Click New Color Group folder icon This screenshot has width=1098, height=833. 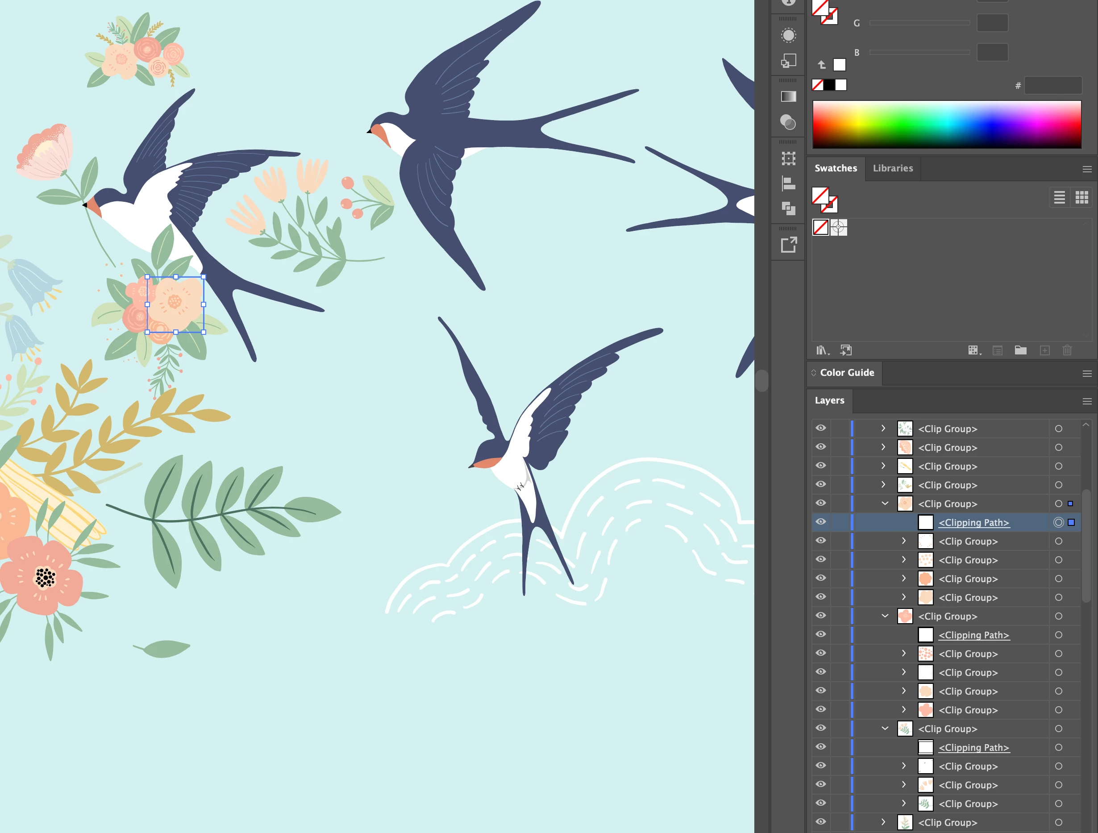1021,350
